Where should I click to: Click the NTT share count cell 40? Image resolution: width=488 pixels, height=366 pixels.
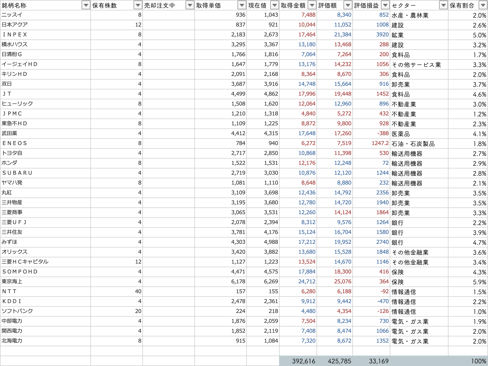click(117, 291)
